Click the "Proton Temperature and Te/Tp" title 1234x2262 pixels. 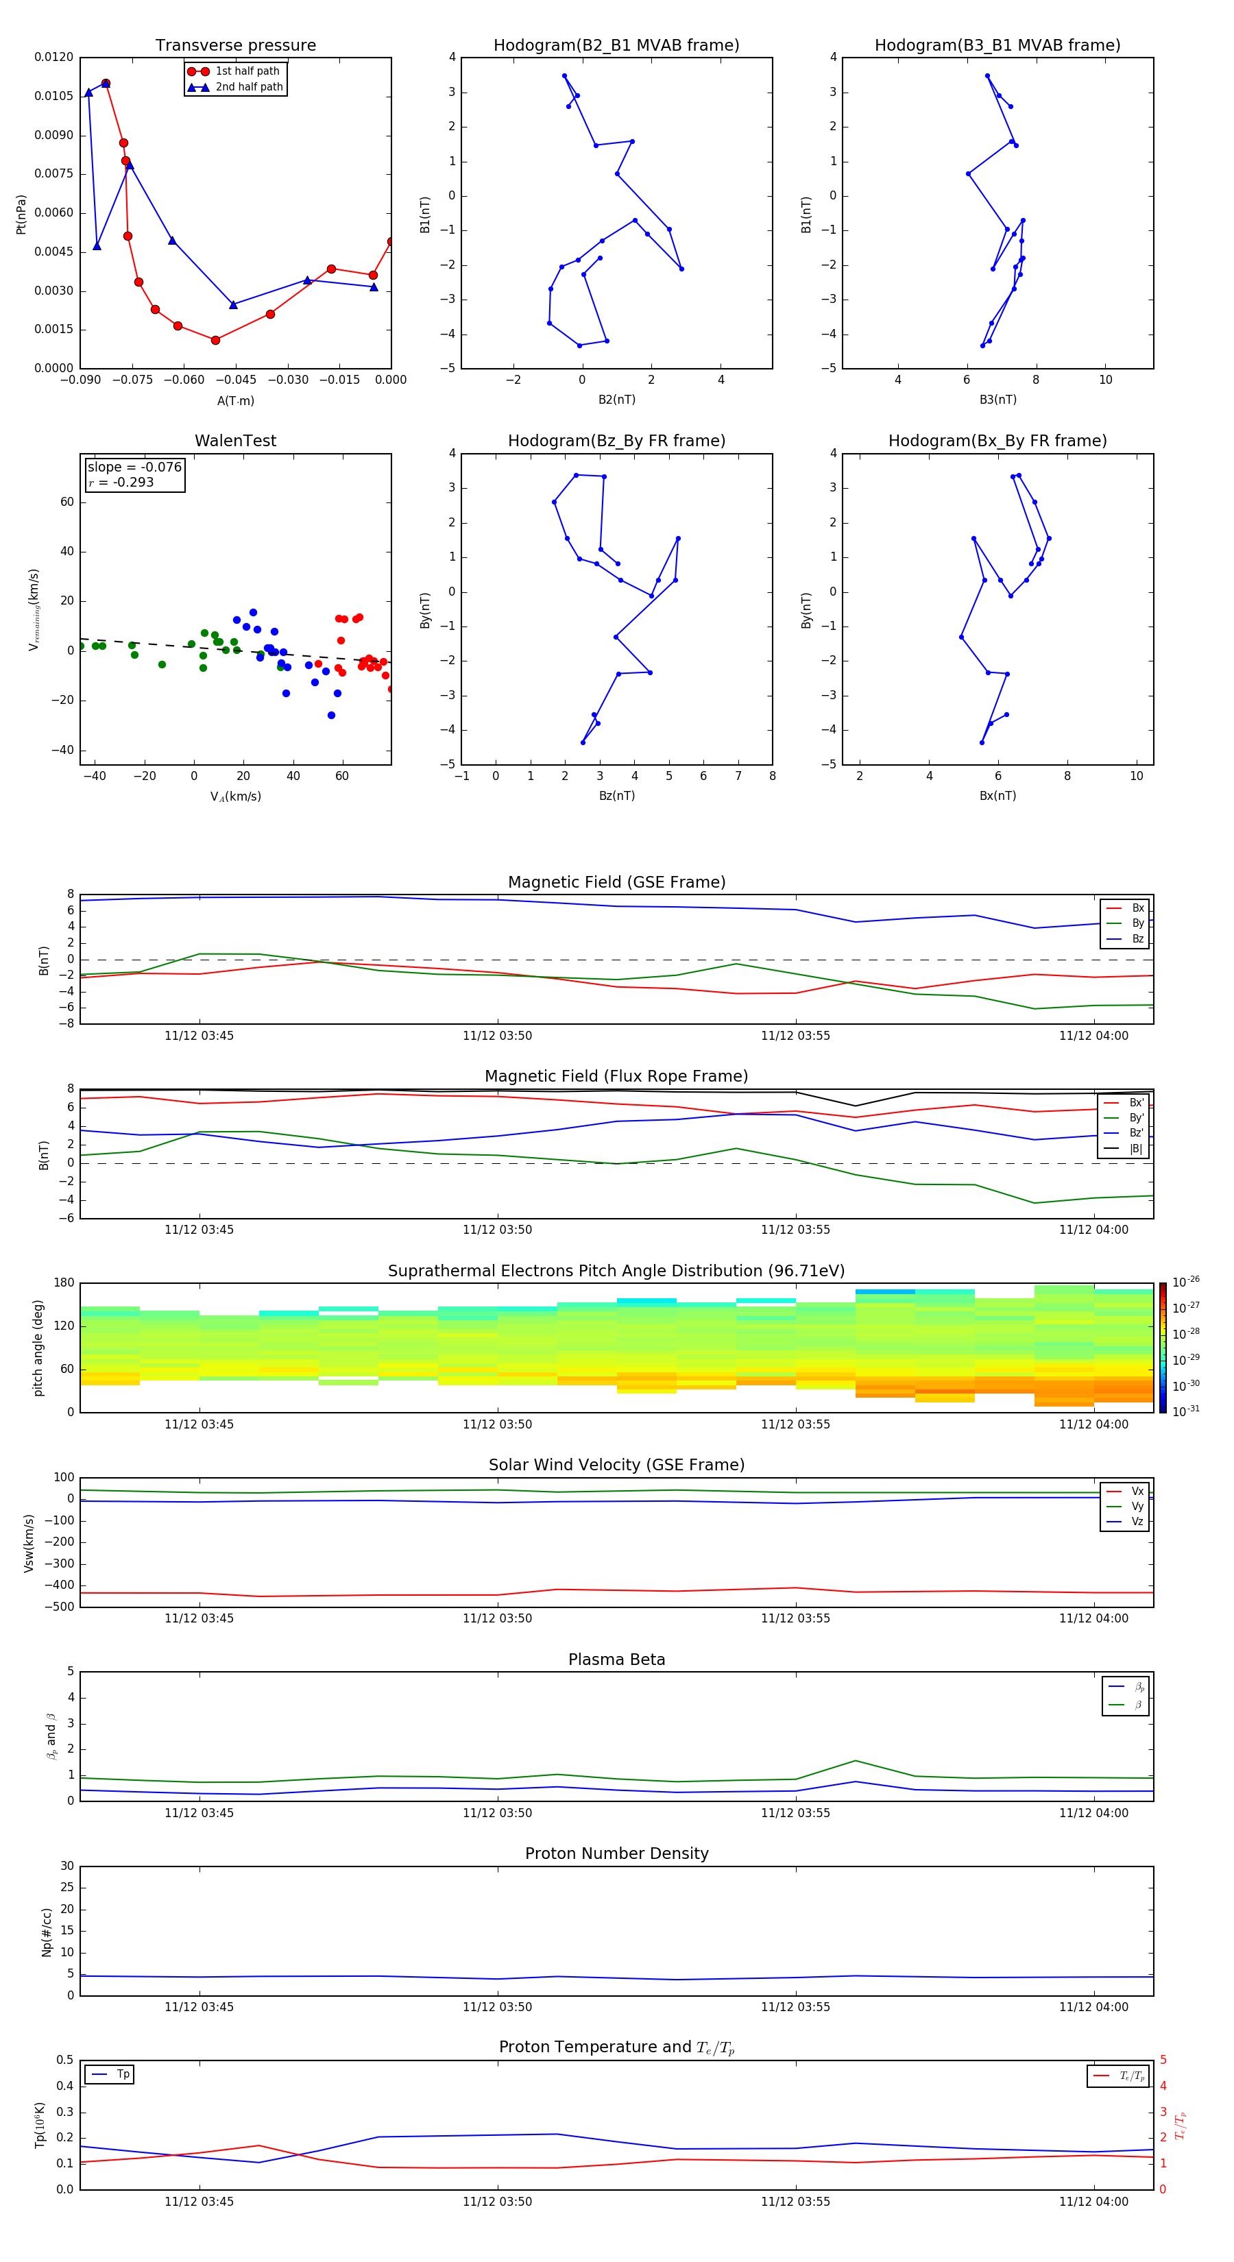616,2047
